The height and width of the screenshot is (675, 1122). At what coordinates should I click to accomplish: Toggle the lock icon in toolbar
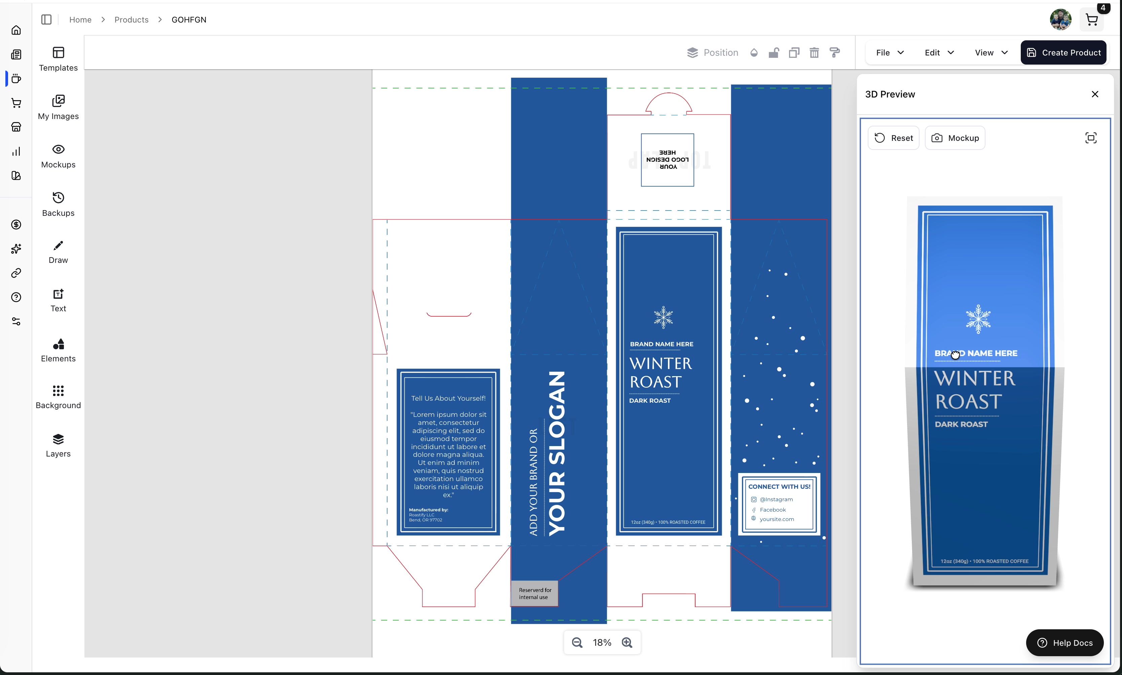[774, 53]
